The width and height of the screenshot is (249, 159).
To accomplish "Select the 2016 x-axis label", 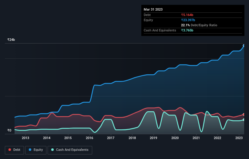I will pyautogui.click(x=89, y=138).
